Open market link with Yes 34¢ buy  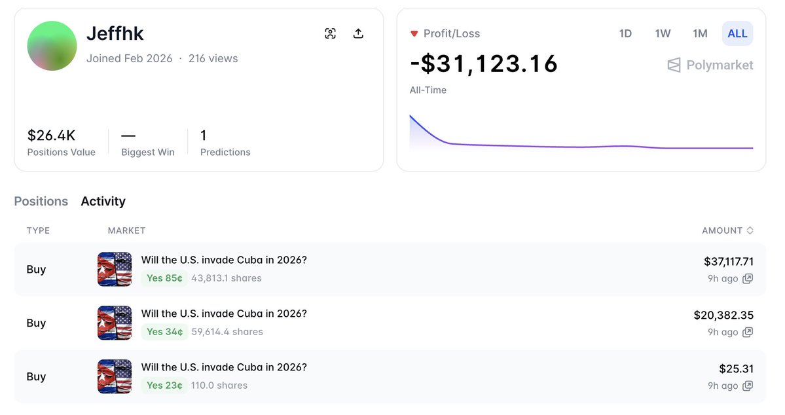click(224, 314)
